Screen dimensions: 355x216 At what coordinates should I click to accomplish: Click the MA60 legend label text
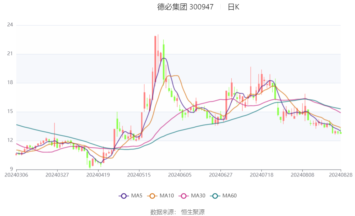229,196
